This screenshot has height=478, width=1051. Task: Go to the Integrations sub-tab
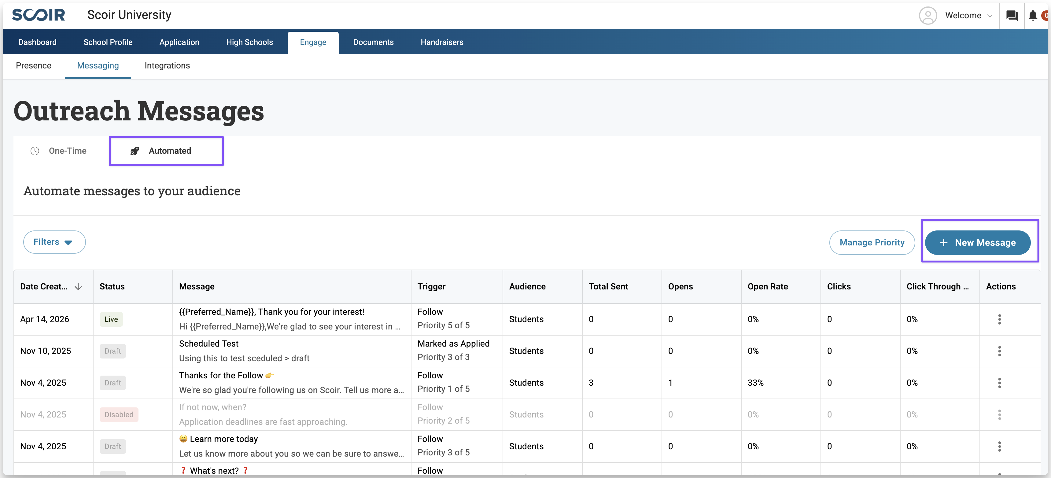[167, 66]
